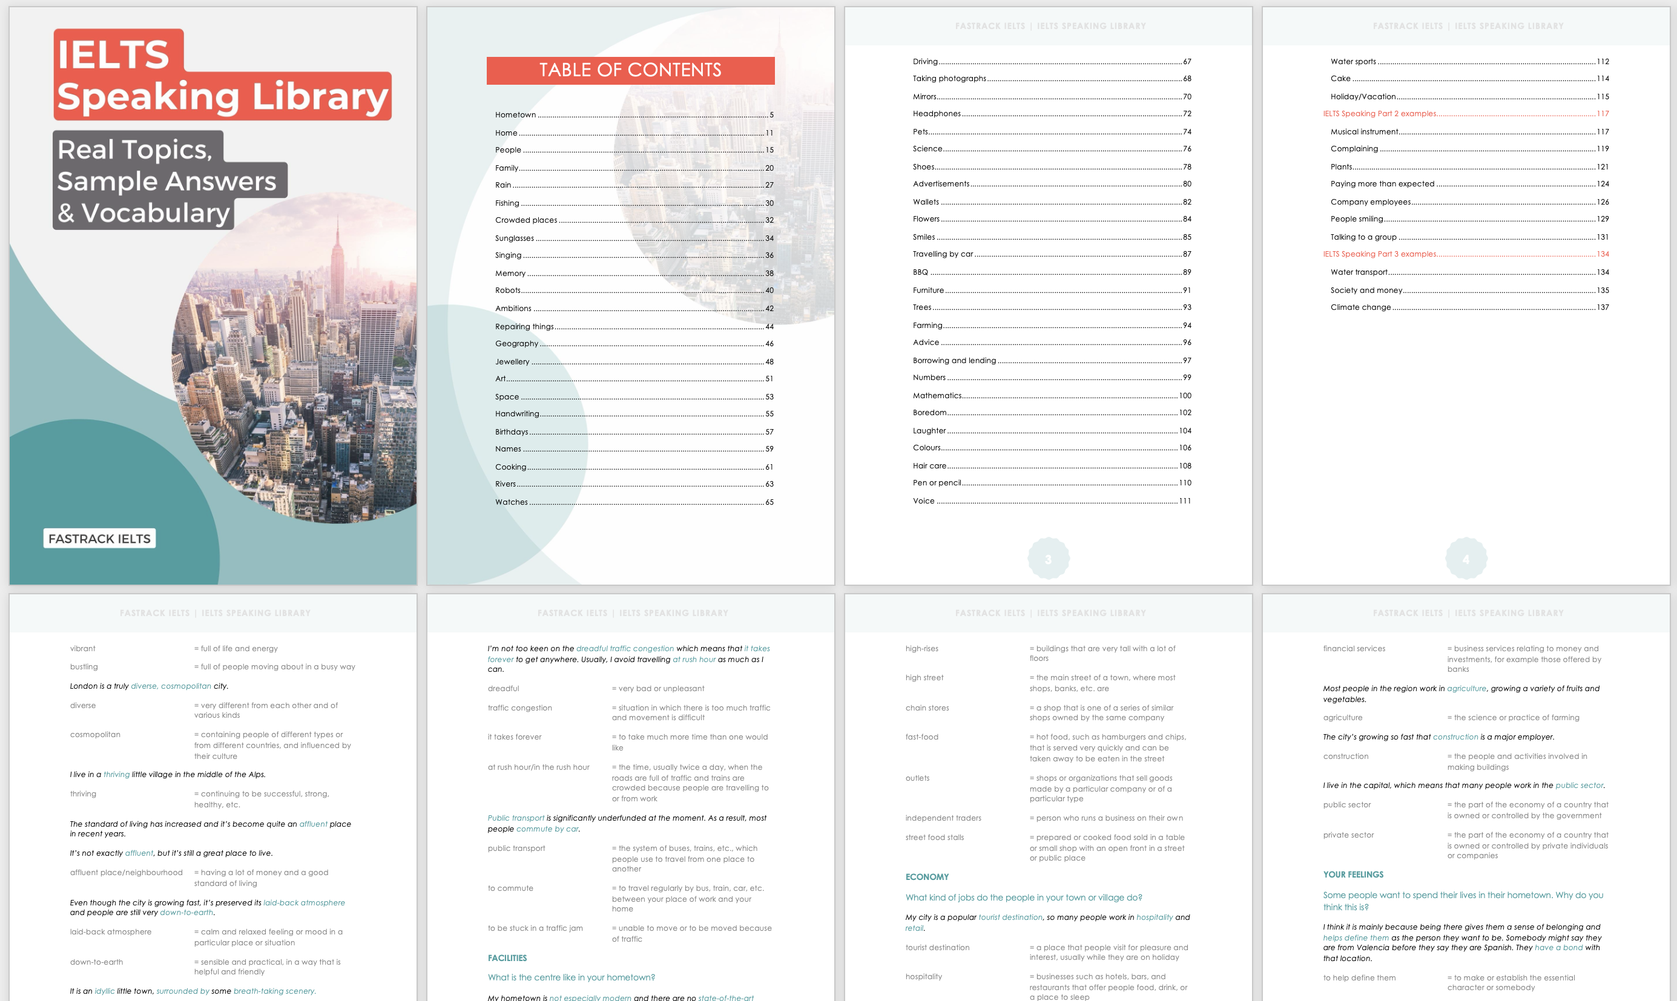Click the Watches contents row

pos(634,502)
